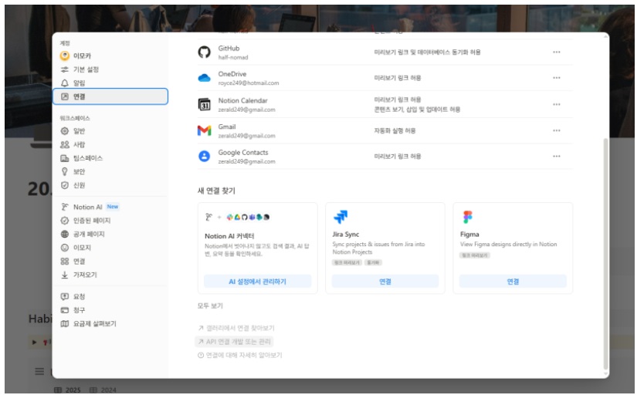The image size is (637, 395).
Task: Click the GitHub connection name text
Action: (x=229, y=49)
